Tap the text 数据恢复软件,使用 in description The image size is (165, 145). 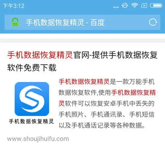pyautogui.click(x=85, y=93)
